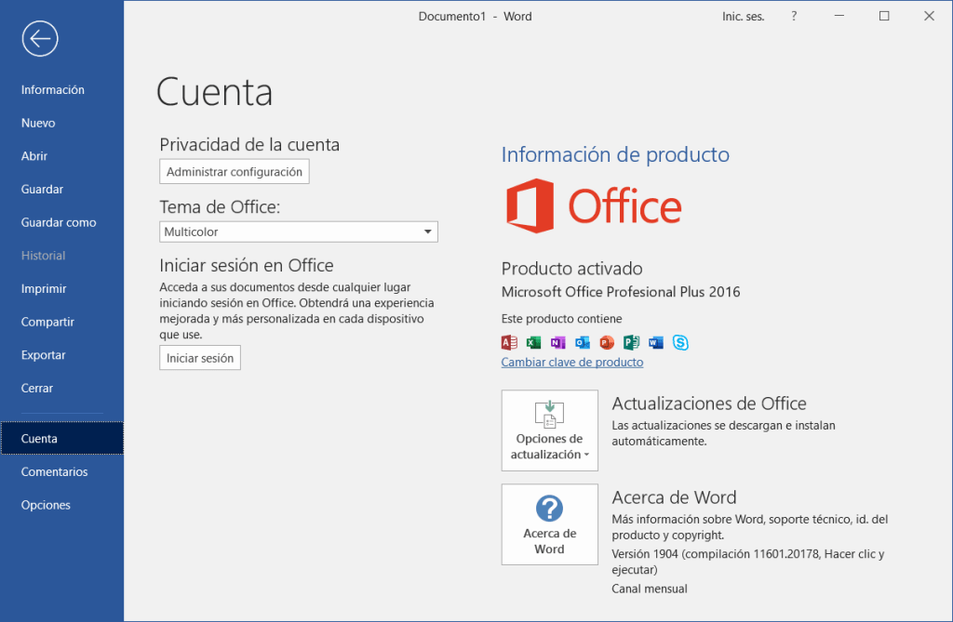The width and height of the screenshot is (953, 622).
Task: Select the Word icon in product list
Action: pyautogui.click(x=656, y=342)
